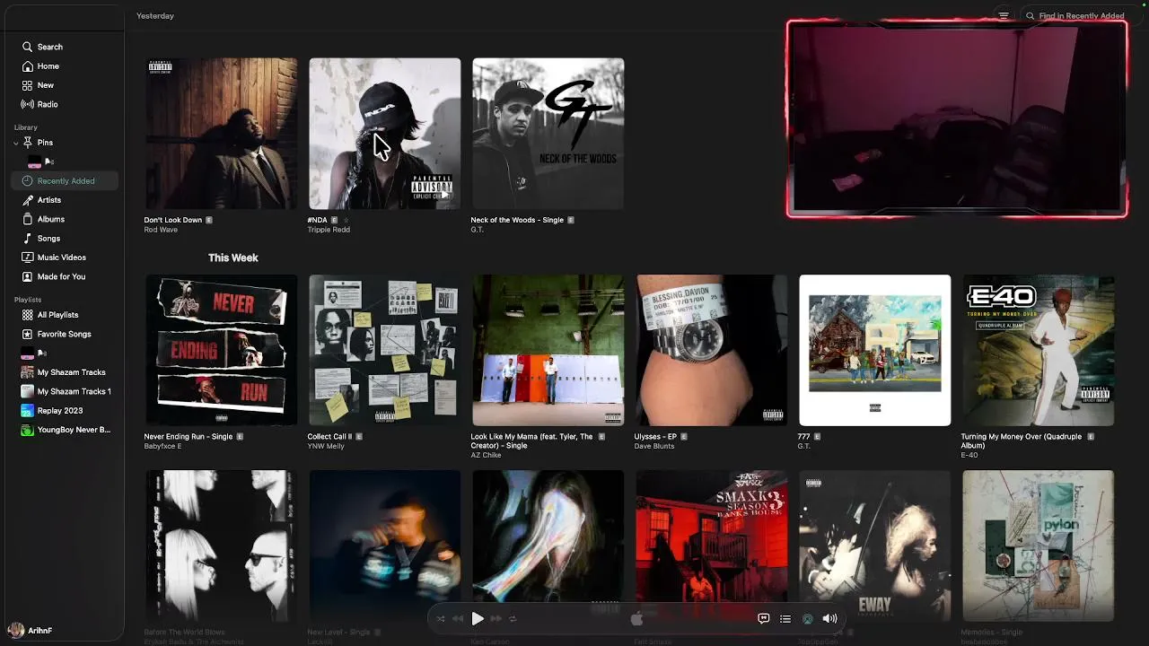The height and width of the screenshot is (646, 1149).
Task: Go to artist Babyfxce E
Action: [x=162, y=446]
